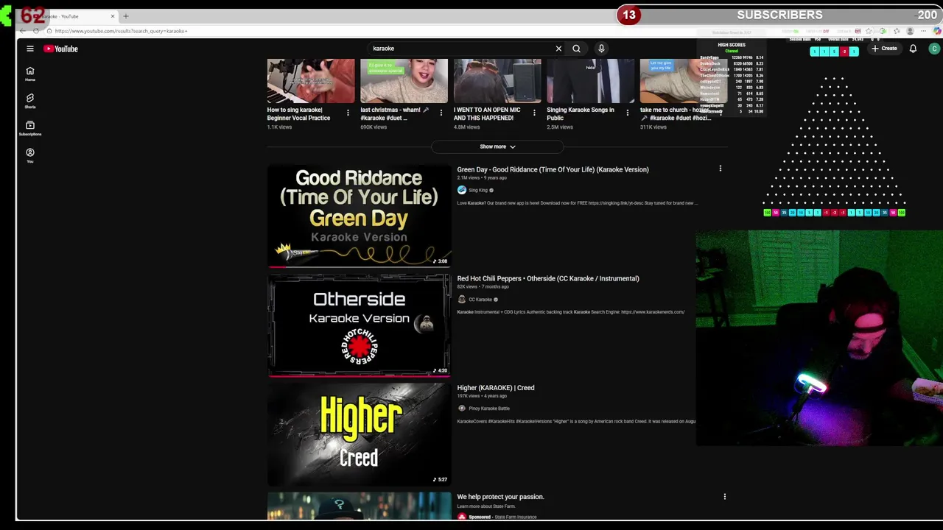Screen dimensions: 943x530
Task: Open the notifications bell
Action: tap(913, 49)
